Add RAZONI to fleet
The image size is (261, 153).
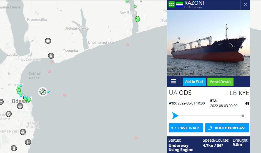[194, 82]
